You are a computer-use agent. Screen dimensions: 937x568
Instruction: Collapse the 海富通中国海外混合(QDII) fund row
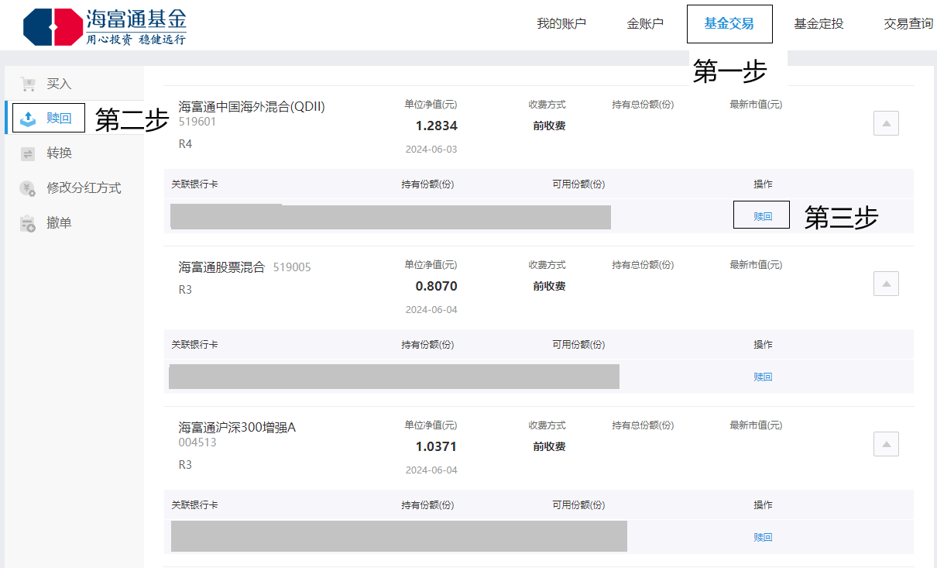886,123
